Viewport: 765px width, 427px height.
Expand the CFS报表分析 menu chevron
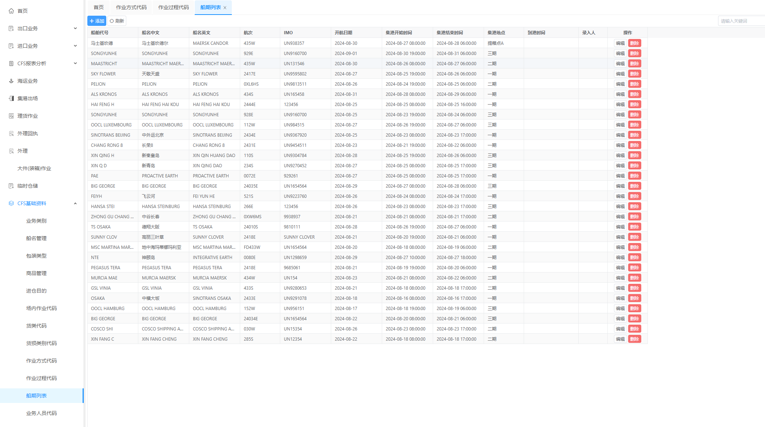[x=75, y=63]
